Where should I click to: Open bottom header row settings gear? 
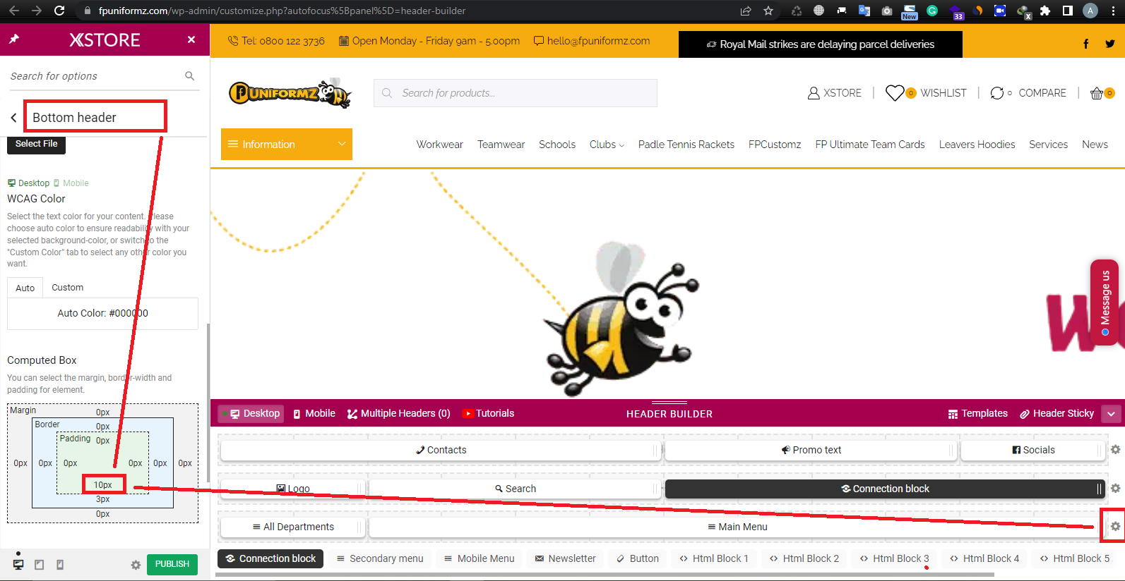point(1115,527)
